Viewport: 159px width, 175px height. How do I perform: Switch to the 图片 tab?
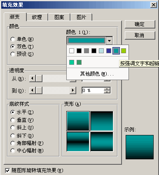[x=81, y=17]
